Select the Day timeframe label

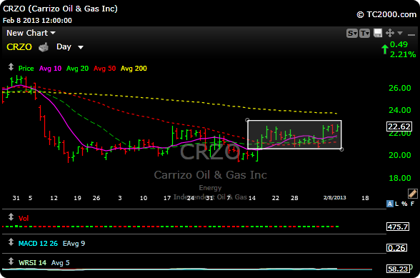[64, 46]
